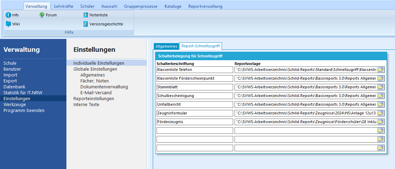This screenshot has height=169, width=395.
Task: Open the Forum globe icon
Action: pos(42,15)
